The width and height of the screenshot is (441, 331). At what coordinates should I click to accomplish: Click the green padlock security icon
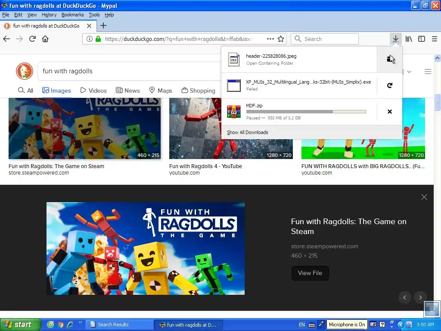[x=98, y=39]
